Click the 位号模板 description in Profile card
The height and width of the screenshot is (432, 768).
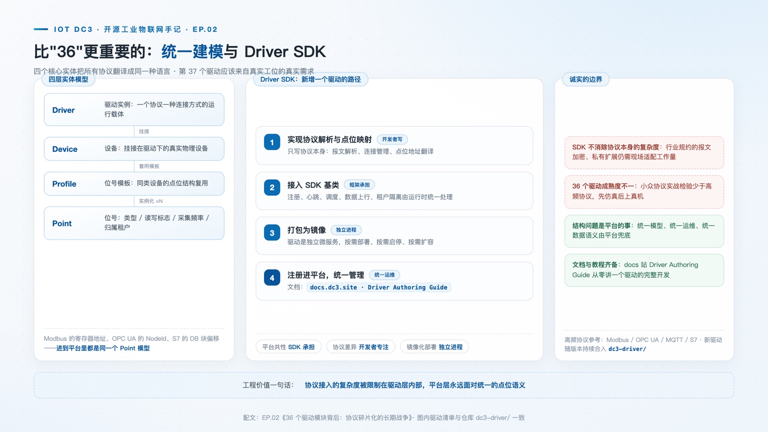point(156,183)
